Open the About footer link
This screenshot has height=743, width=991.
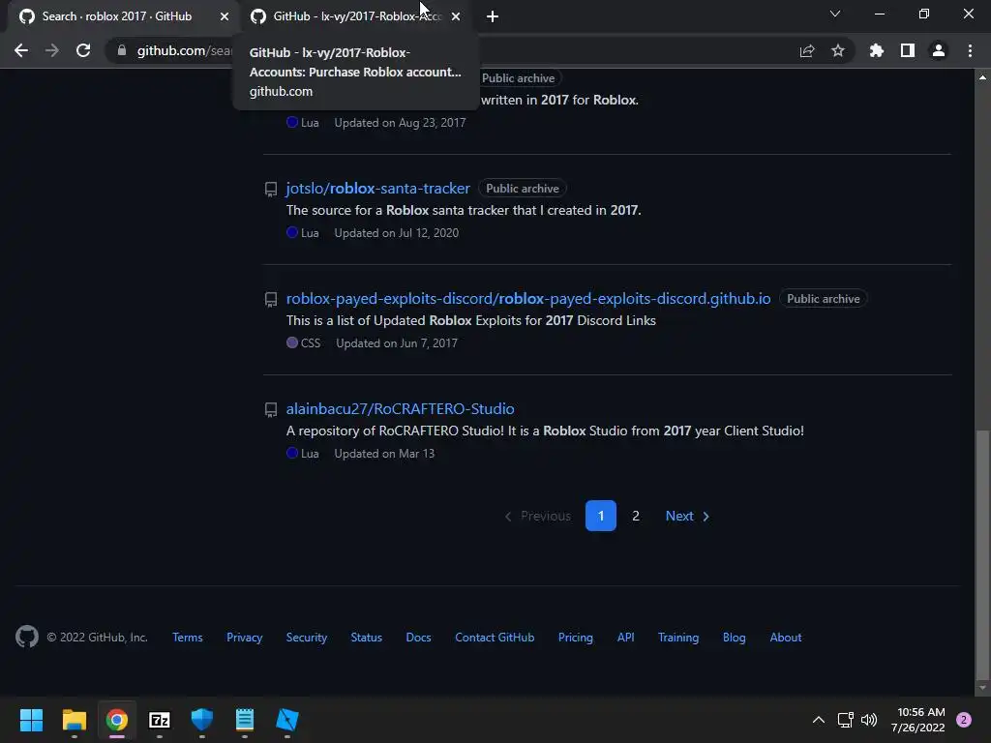(786, 638)
